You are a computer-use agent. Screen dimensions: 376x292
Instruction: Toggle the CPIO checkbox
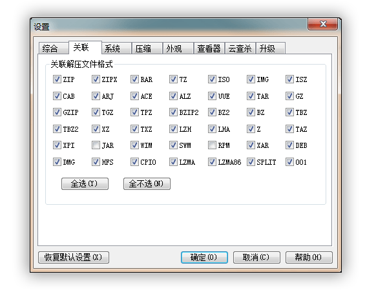(134, 162)
